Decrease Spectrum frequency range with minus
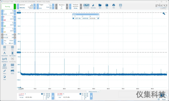The height and width of the screenshot is (101, 169). click(18, 6)
